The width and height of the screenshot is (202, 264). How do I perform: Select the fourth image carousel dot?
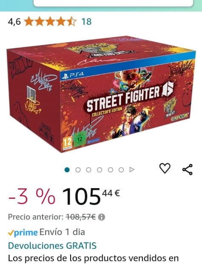click(100, 170)
